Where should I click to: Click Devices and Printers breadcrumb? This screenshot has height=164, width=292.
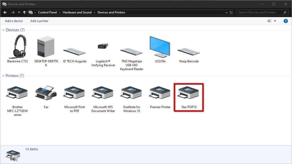(x=111, y=13)
